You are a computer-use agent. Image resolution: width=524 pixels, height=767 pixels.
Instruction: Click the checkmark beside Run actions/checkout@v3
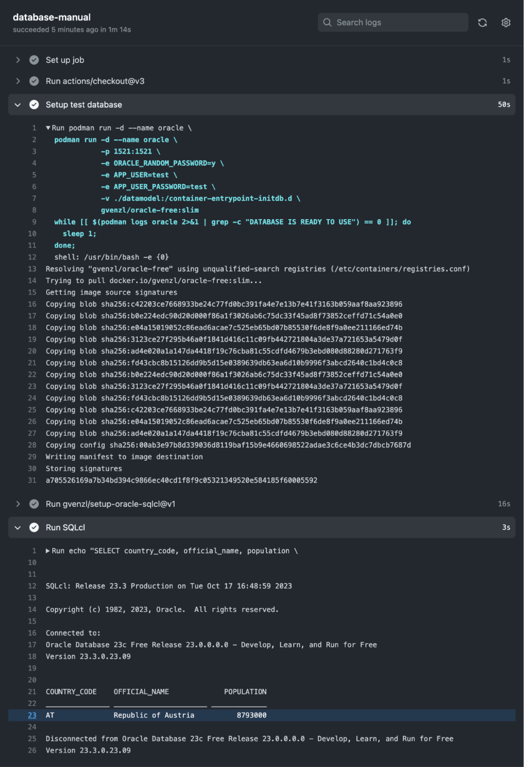pyautogui.click(x=33, y=81)
